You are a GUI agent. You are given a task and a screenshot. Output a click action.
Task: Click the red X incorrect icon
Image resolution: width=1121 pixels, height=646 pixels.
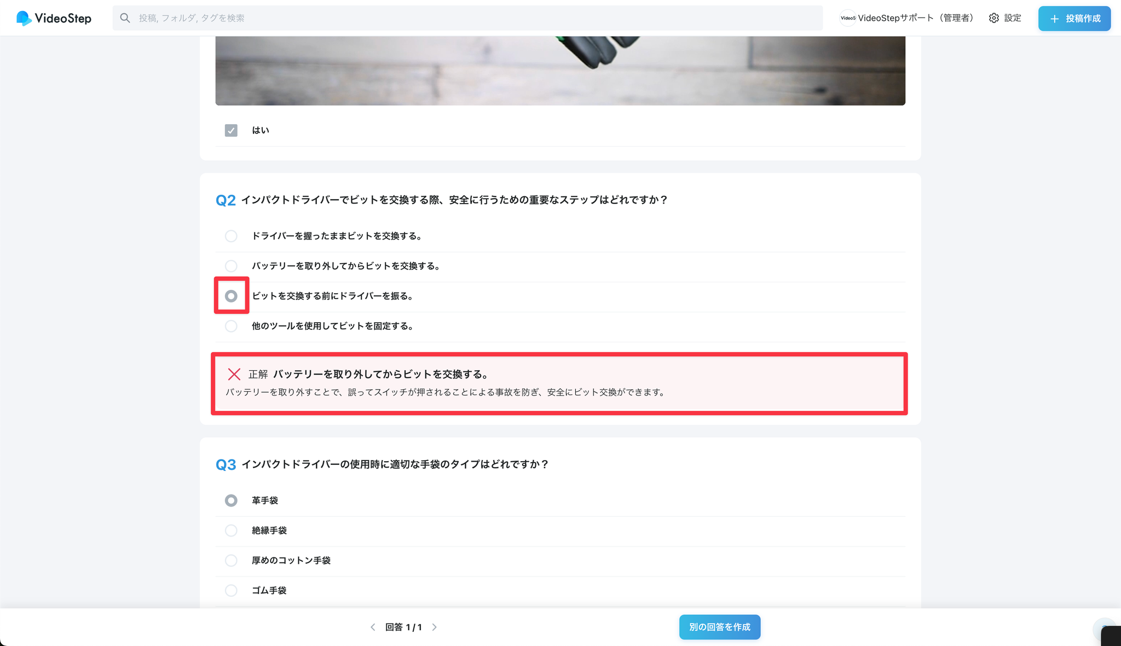pyautogui.click(x=234, y=374)
